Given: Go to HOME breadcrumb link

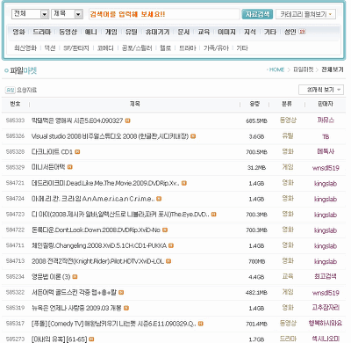Looking at the screenshot, I should tap(276, 69).
